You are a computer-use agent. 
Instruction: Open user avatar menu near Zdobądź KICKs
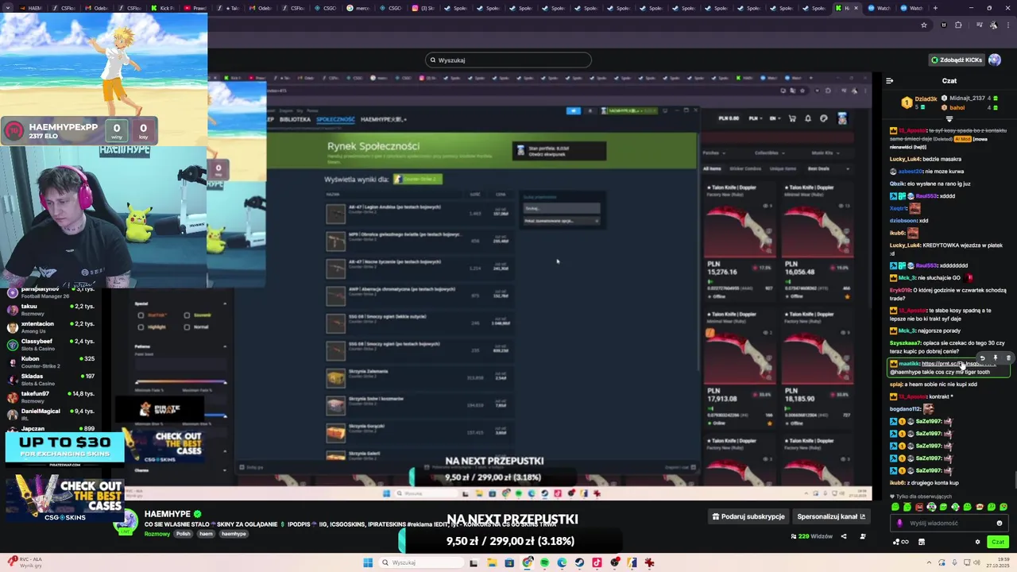[995, 60]
